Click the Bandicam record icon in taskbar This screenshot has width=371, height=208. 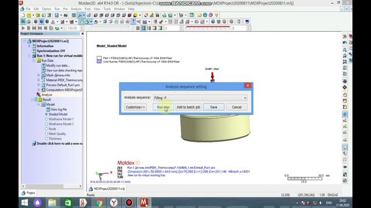(129, 203)
